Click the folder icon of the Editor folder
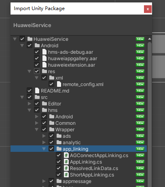The image size is (165, 187). [44, 104]
